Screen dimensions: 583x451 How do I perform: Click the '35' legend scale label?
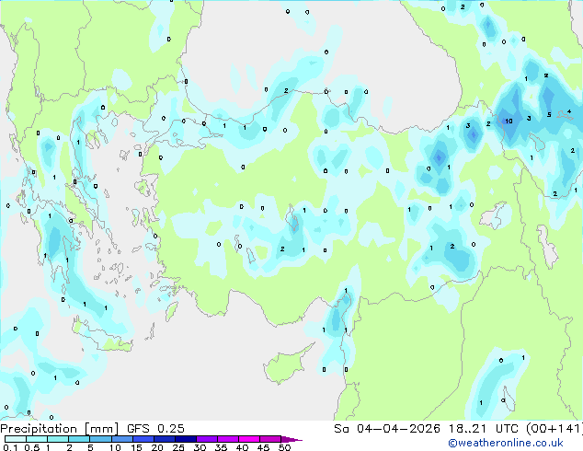point(221,447)
